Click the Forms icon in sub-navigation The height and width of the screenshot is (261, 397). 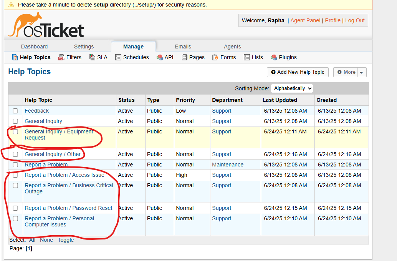click(x=215, y=58)
